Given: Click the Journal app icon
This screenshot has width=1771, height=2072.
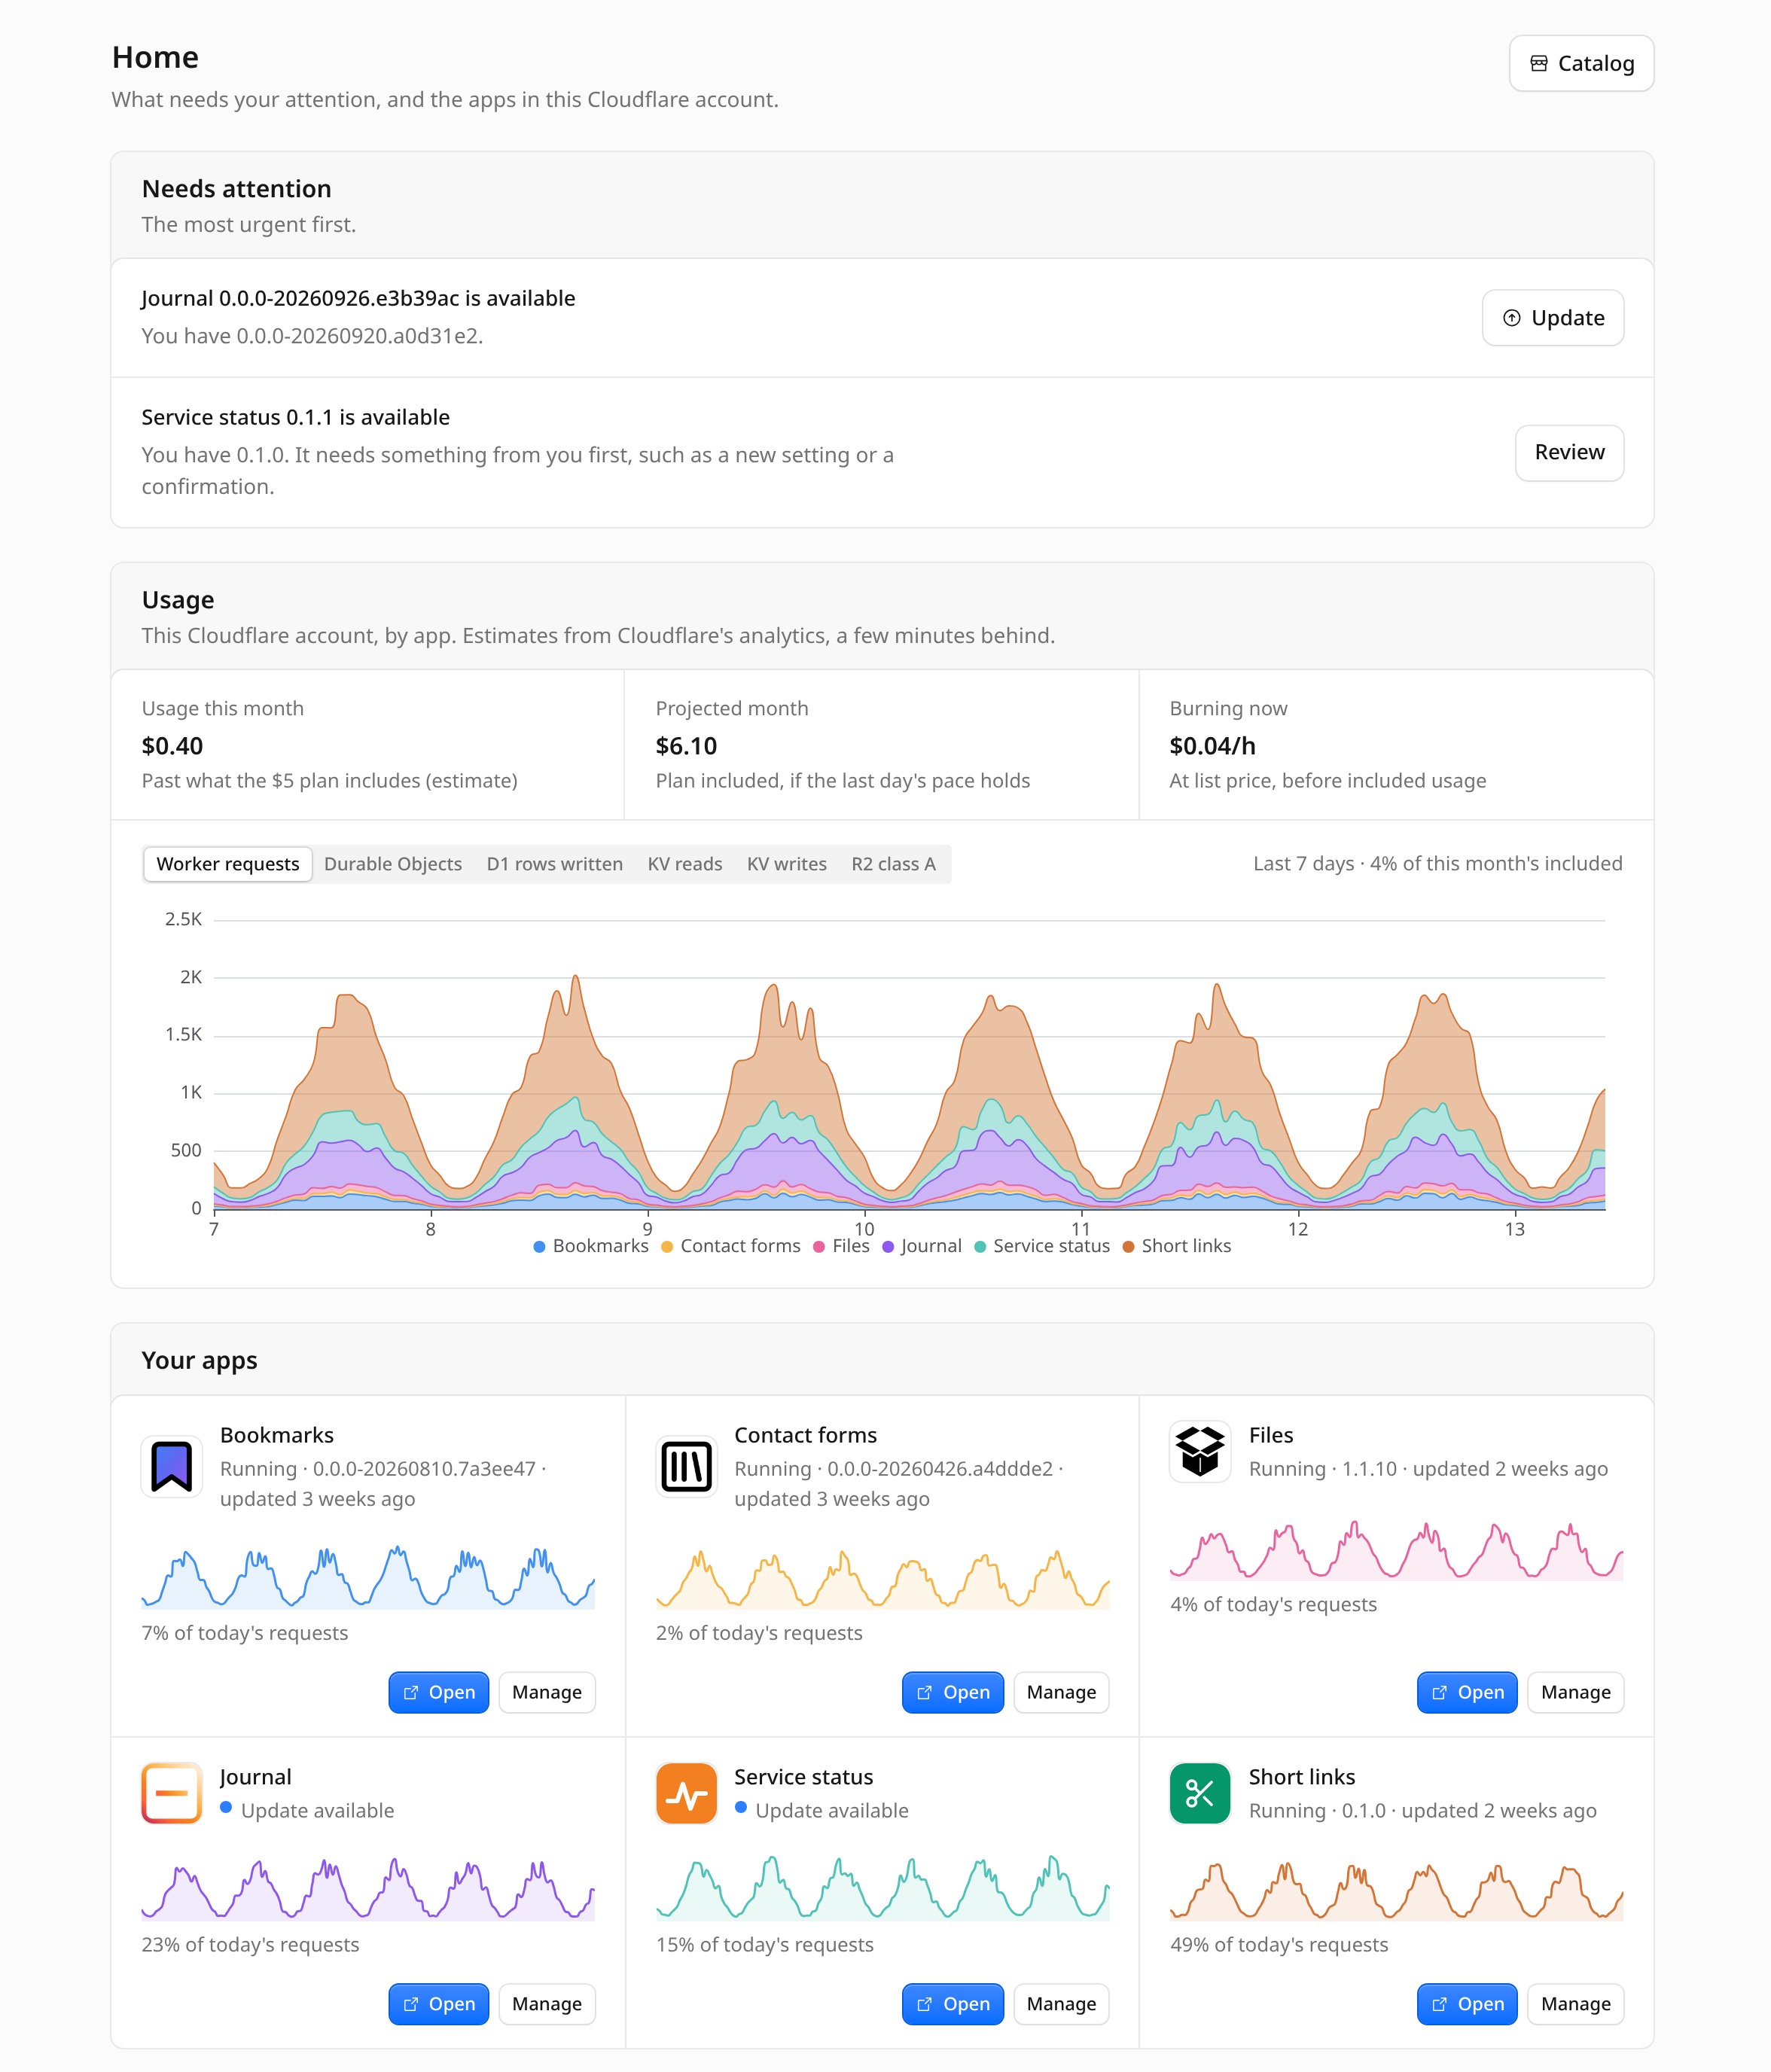Looking at the screenshot, I should pyautogui.click(x=171, y=1793).
